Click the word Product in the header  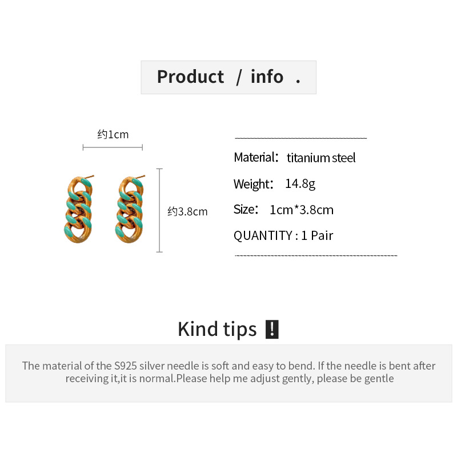click(x=190, y=77)
